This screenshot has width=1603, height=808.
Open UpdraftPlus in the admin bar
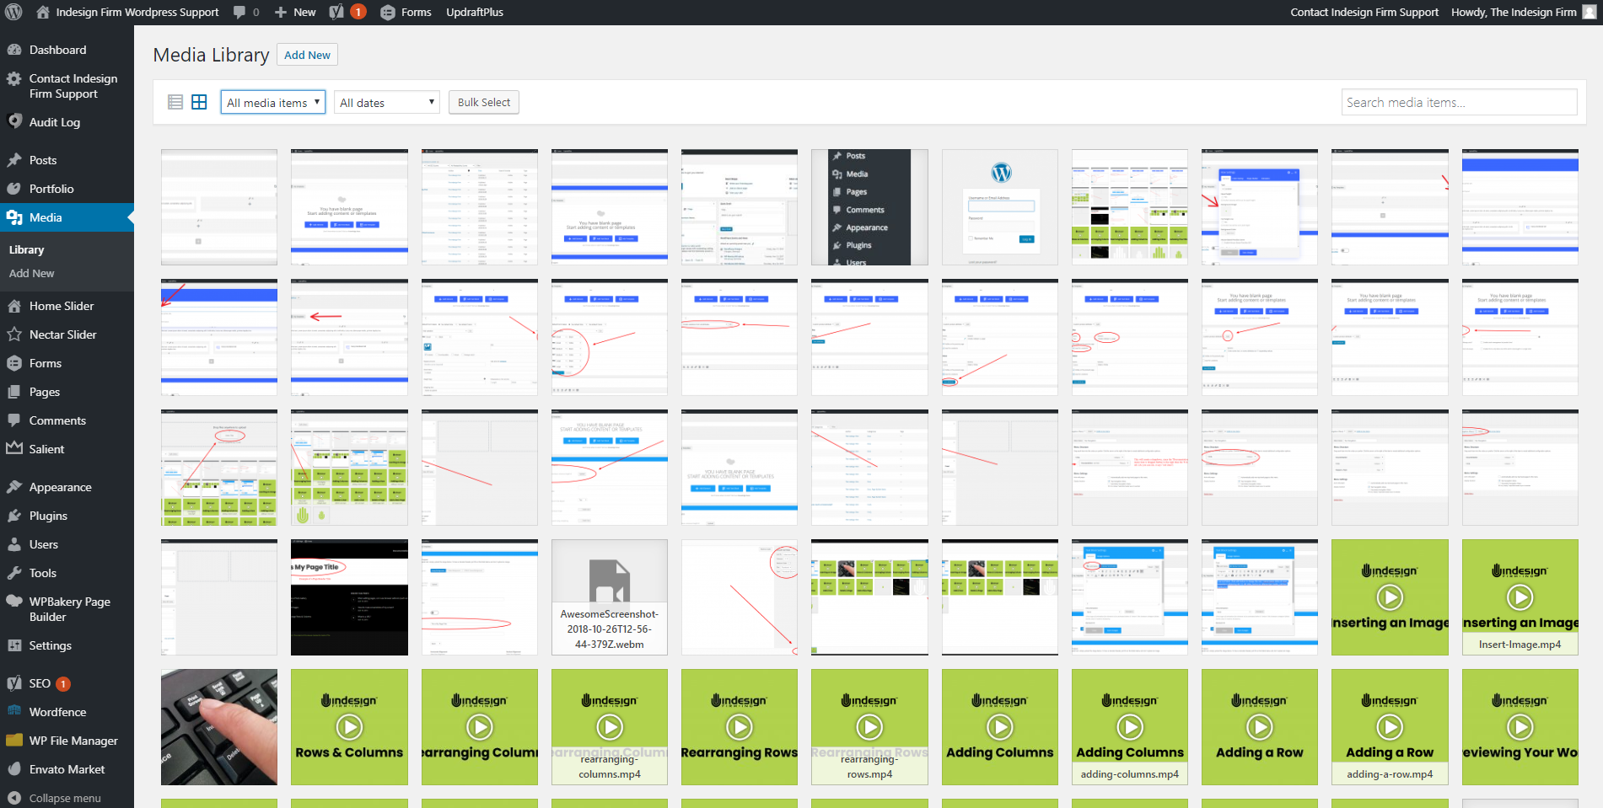click(475, 12)
